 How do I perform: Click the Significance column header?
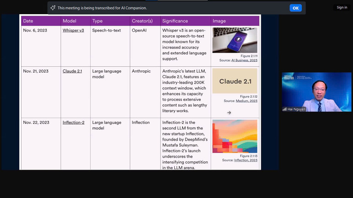[x=175, y=21]
